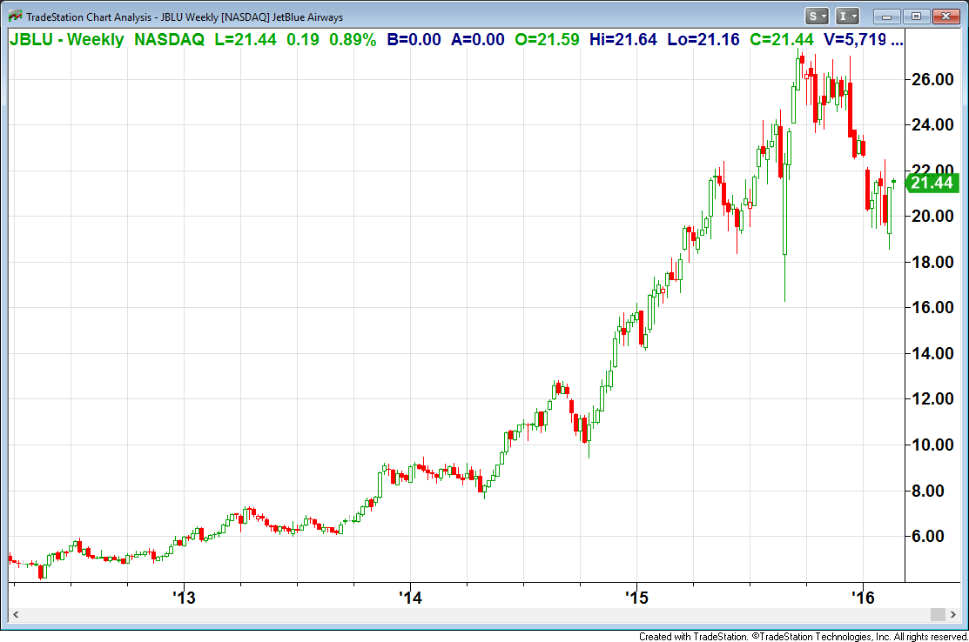The width and height of the screenshot is (969, 642).
Task: Click the 18.00 price axis label
Action: [x=932, y=262]
